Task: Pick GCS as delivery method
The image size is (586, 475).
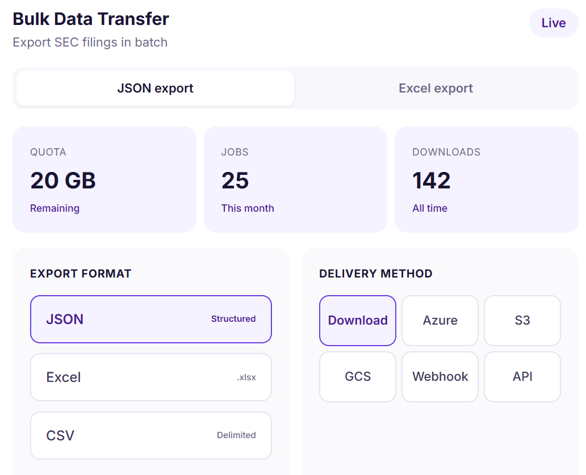Action: point(358,376)
